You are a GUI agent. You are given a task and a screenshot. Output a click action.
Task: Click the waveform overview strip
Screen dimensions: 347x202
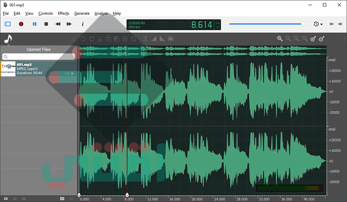pos(203,51)
